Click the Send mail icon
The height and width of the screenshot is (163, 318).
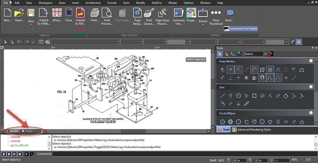pyautogui.click(x=229, y=13)
